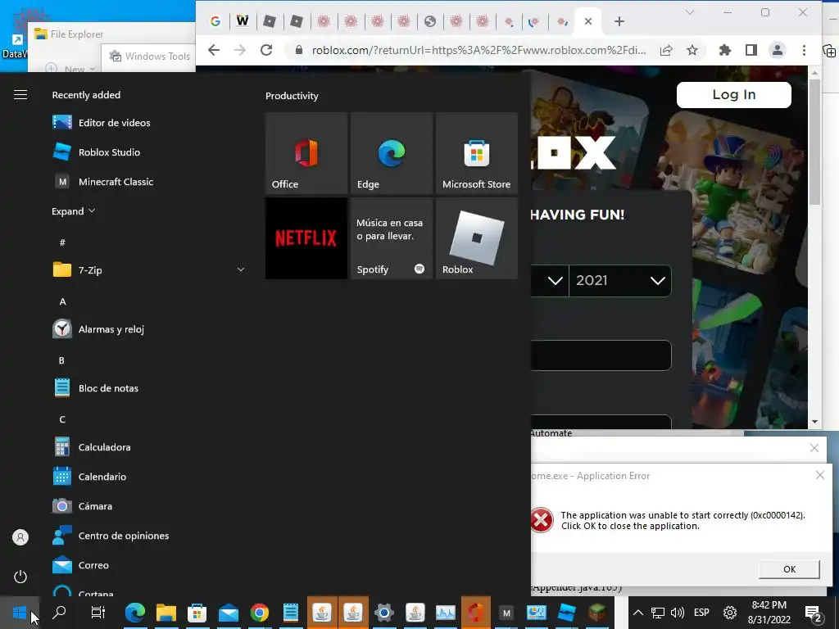Open the Microsoft Store tile
Image resolution: width=839 pixels, height=629 pixels.
[477, 153]
